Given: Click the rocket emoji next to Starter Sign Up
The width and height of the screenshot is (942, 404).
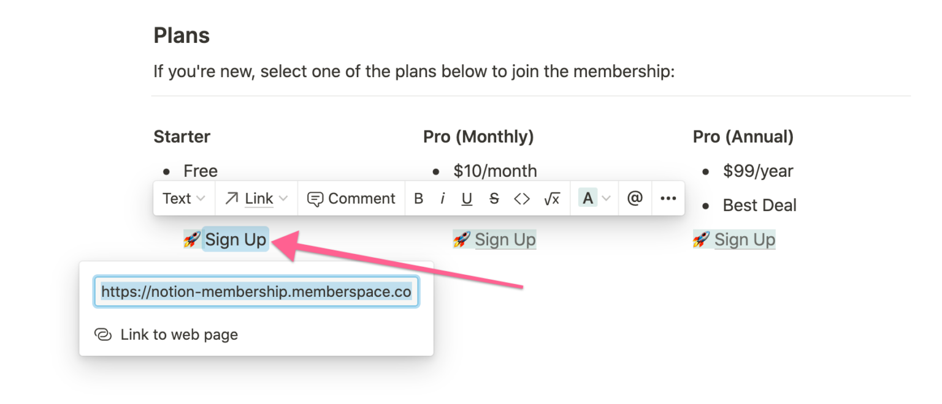Looking at the screenshot, I should pyautogui.click(x=192, y=239).
